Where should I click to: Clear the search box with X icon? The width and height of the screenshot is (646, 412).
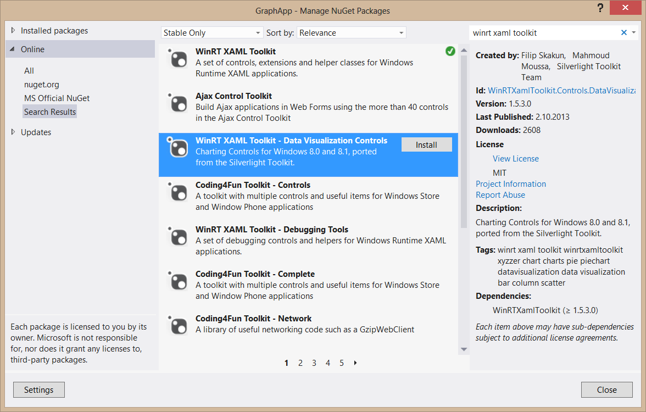tap(623, 33)
